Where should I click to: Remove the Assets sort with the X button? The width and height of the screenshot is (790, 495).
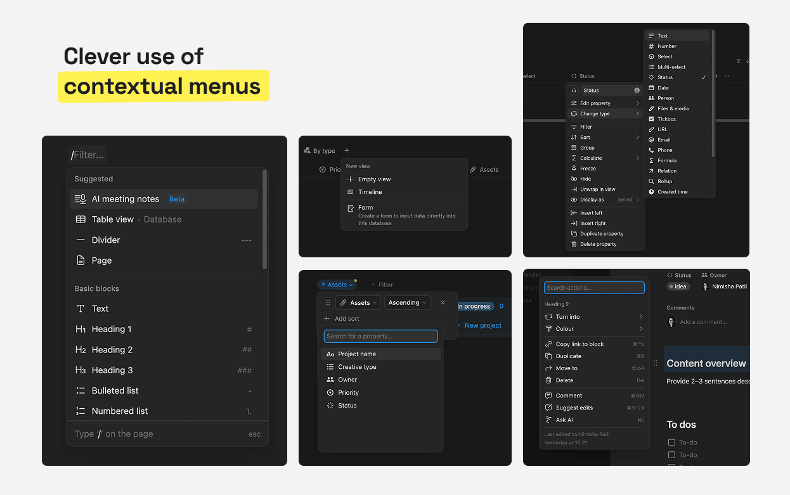click(443, 303)
